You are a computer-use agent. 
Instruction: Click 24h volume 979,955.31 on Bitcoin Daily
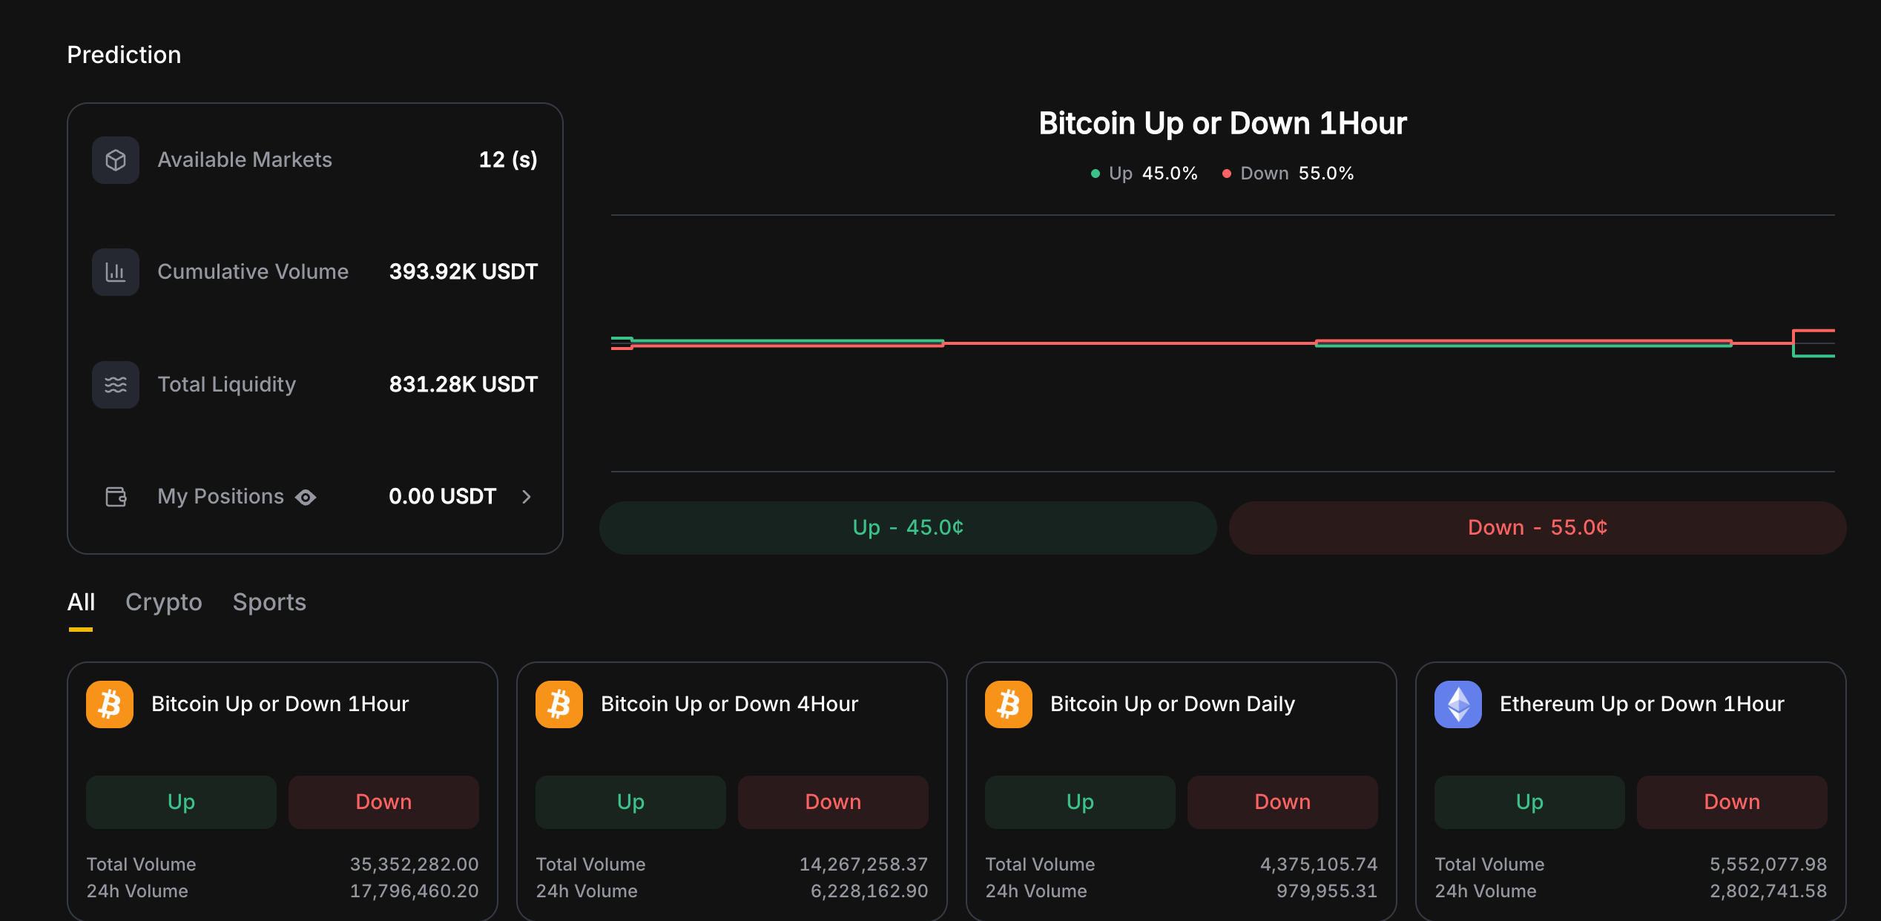pyautogui.click(x=1327, y=891)
